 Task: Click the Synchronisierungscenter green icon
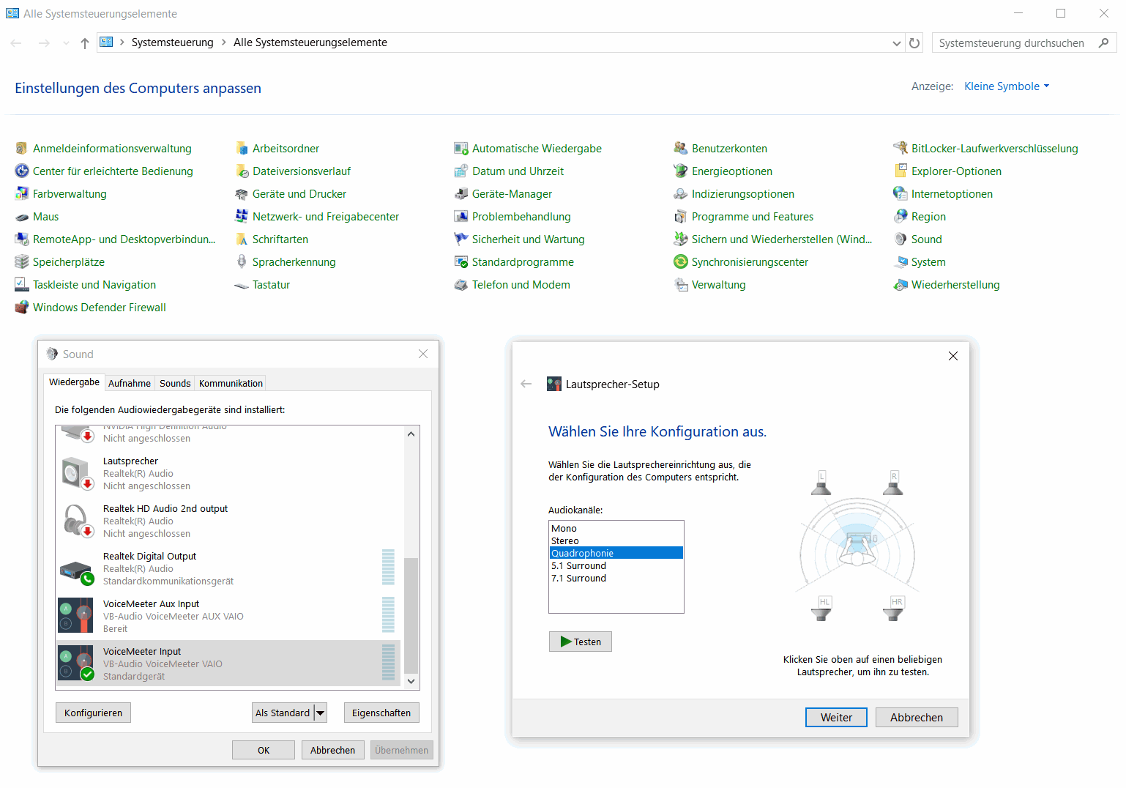680,262
